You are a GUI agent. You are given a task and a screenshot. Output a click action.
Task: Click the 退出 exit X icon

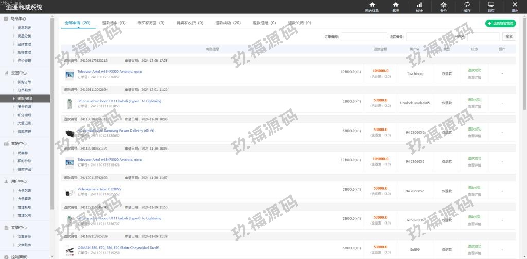point(515,5)
